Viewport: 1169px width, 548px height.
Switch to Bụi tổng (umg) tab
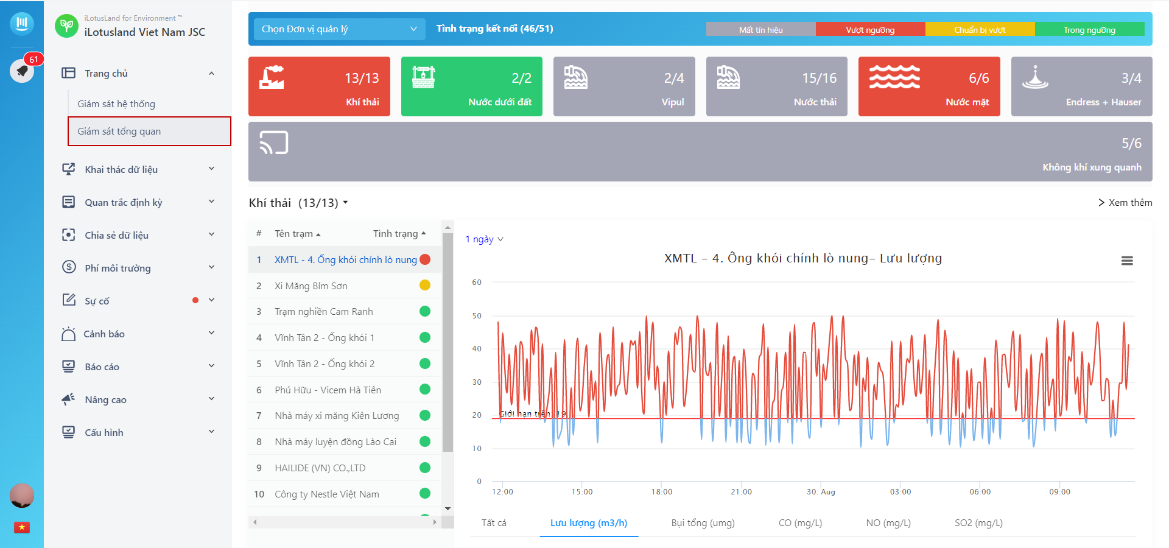point(703,522)
